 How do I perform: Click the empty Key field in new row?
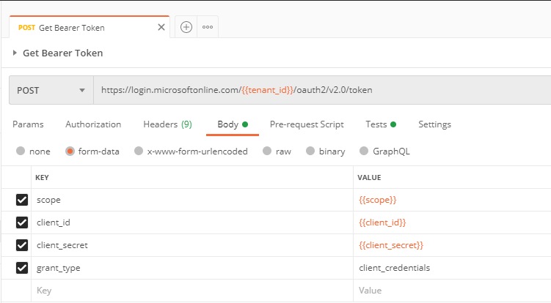pyautogui.click(x=191, y=291)
